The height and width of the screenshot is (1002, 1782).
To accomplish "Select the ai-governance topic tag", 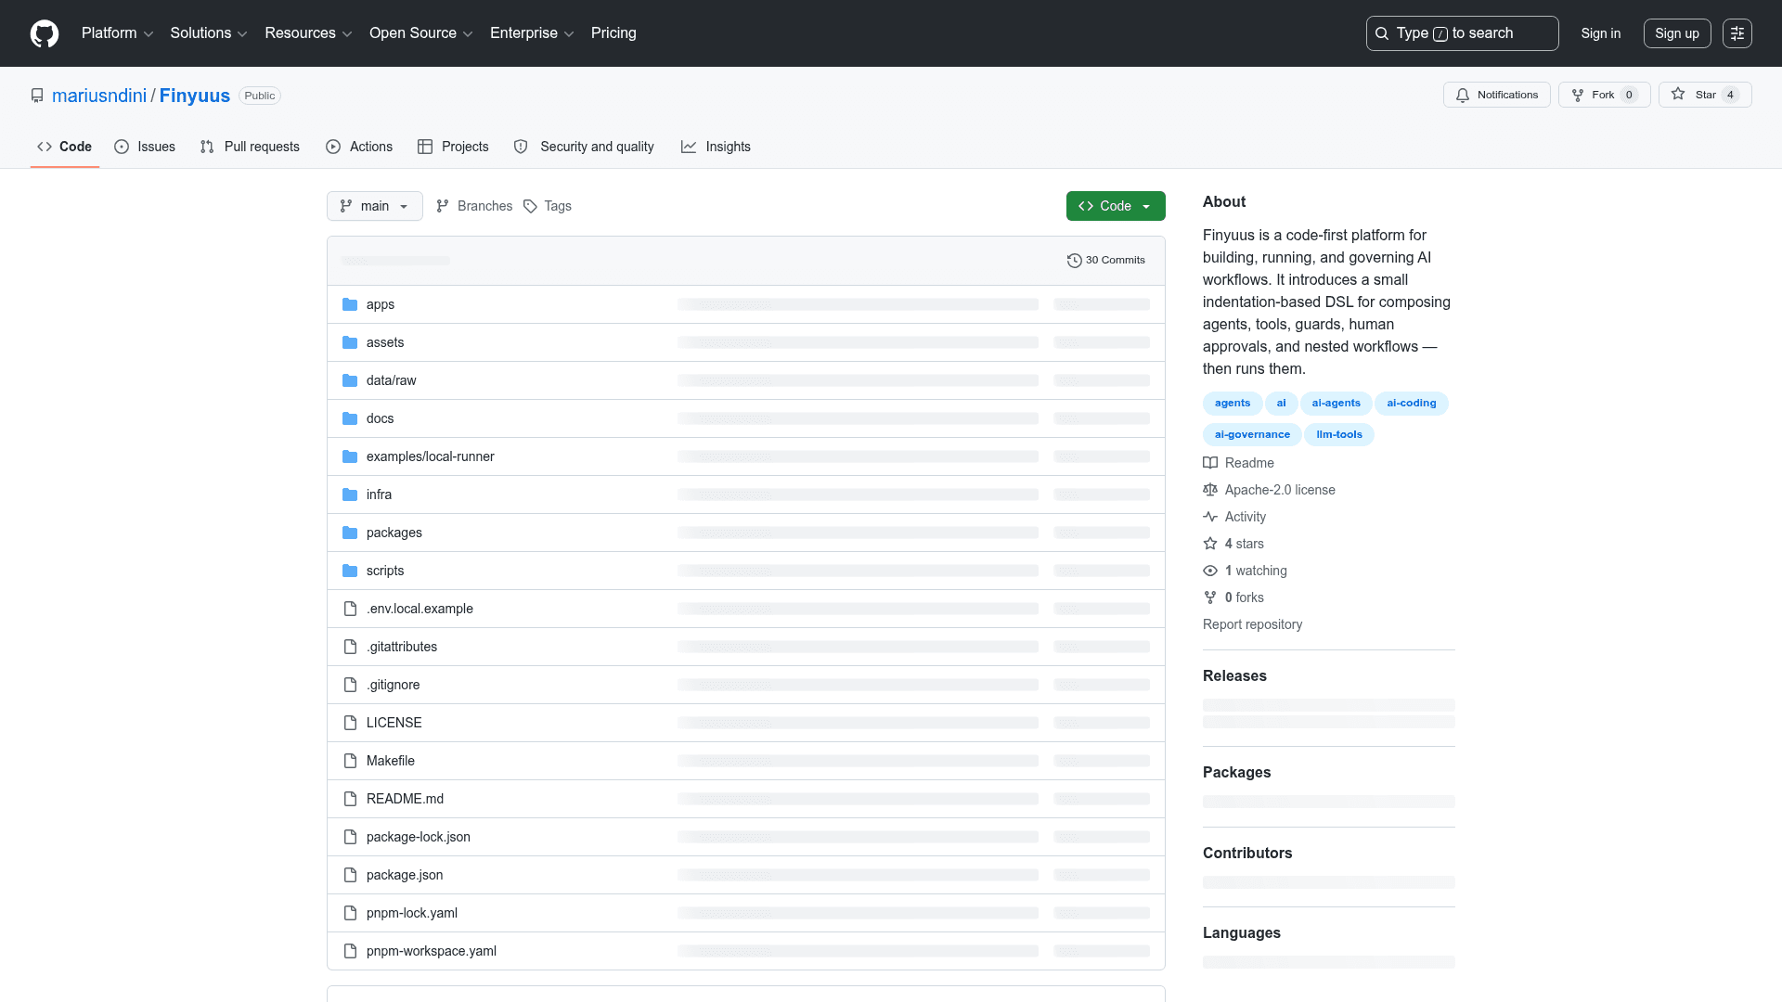I will (x=1252, y=434).
